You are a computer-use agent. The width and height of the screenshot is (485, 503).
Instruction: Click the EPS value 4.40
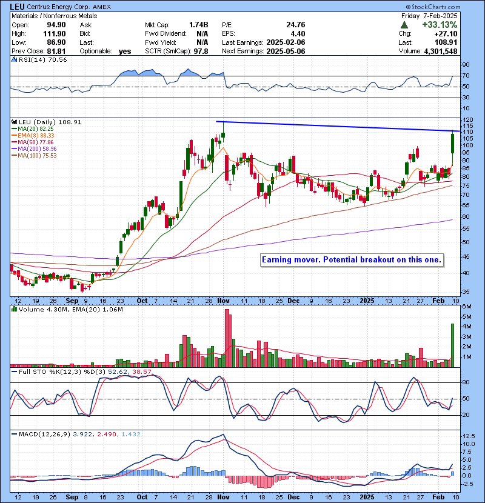298,34
